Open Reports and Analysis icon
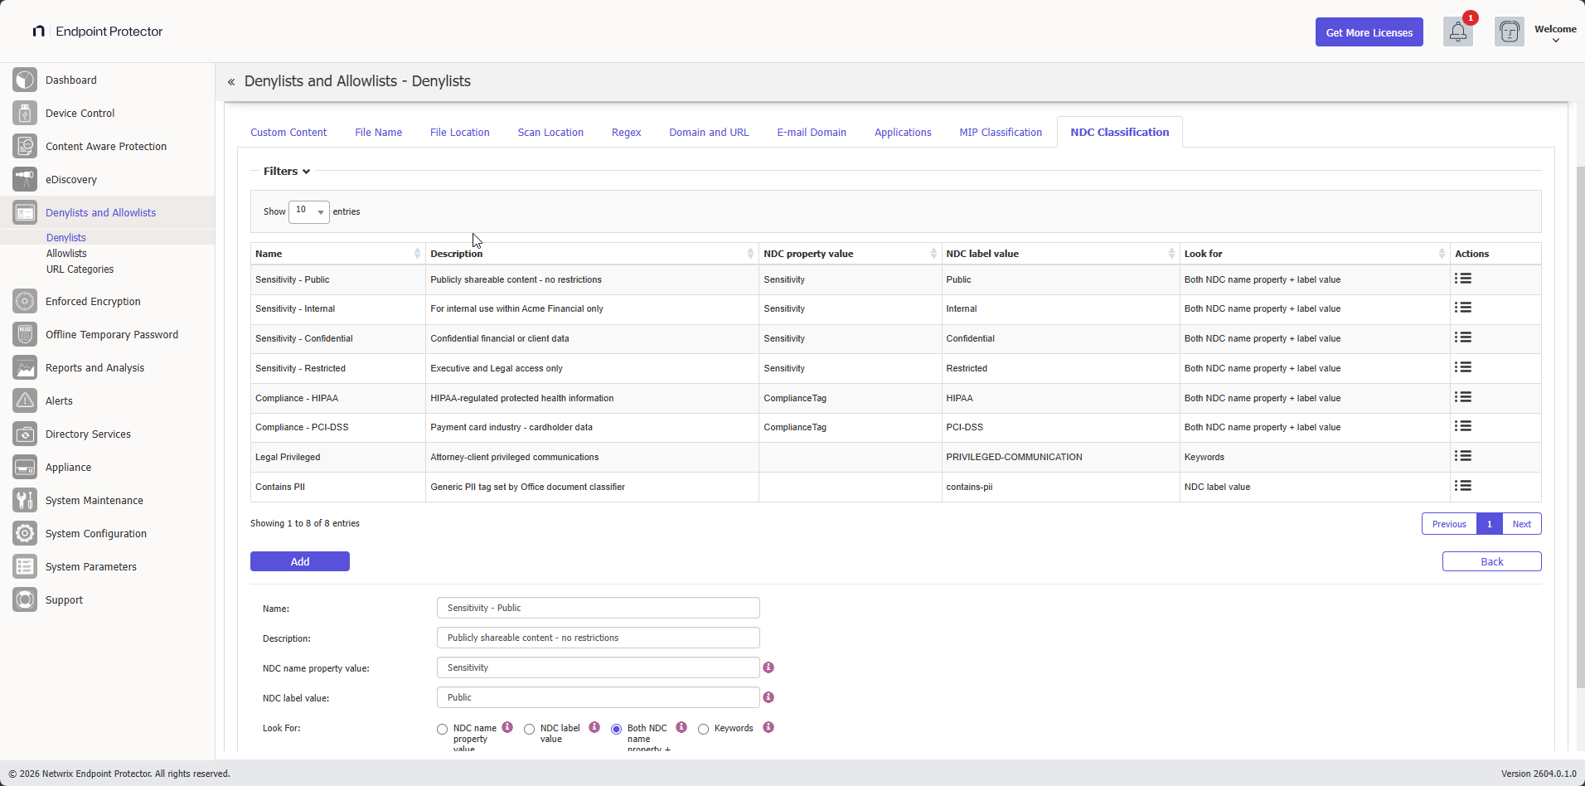The height and width of the screenshot is (786, 1585). click(25, 367)
